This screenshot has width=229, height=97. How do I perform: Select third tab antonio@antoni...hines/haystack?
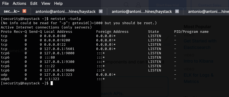click(142, 12)
